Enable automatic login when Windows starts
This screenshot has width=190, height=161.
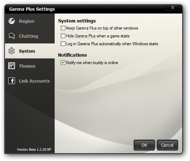click(x=63, y=44)
